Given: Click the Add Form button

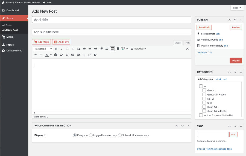Looking at the screenshot, I should pos(61,42).
